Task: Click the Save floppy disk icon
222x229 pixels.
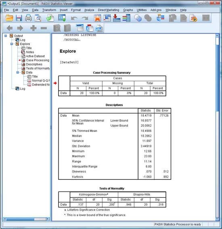Action: pos(19,18)
